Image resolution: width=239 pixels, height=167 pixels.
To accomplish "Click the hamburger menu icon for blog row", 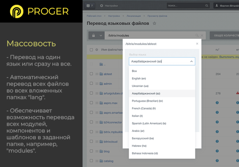I will [x=96, y=151].
